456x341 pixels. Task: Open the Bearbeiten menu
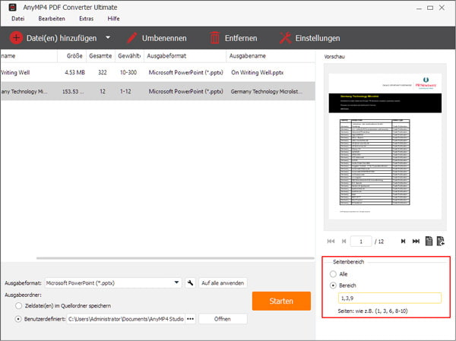click(52, 18)
